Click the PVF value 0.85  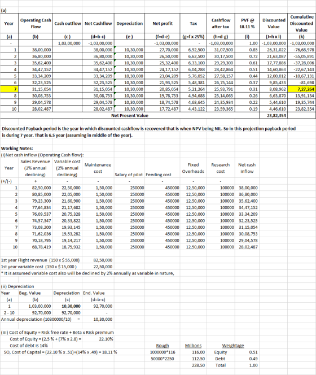point(253,50)
